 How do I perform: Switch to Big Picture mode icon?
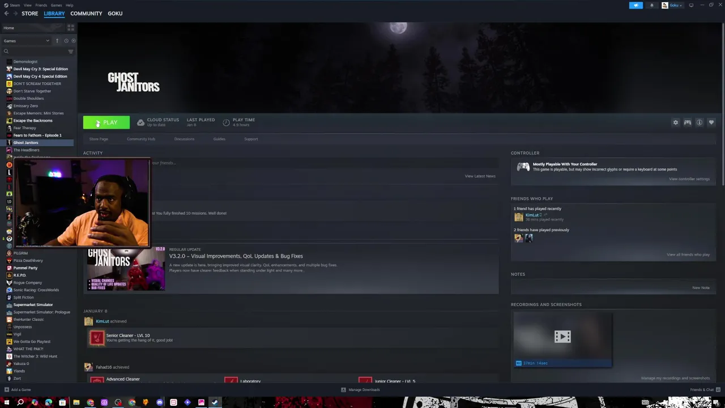tap(691, 5)
